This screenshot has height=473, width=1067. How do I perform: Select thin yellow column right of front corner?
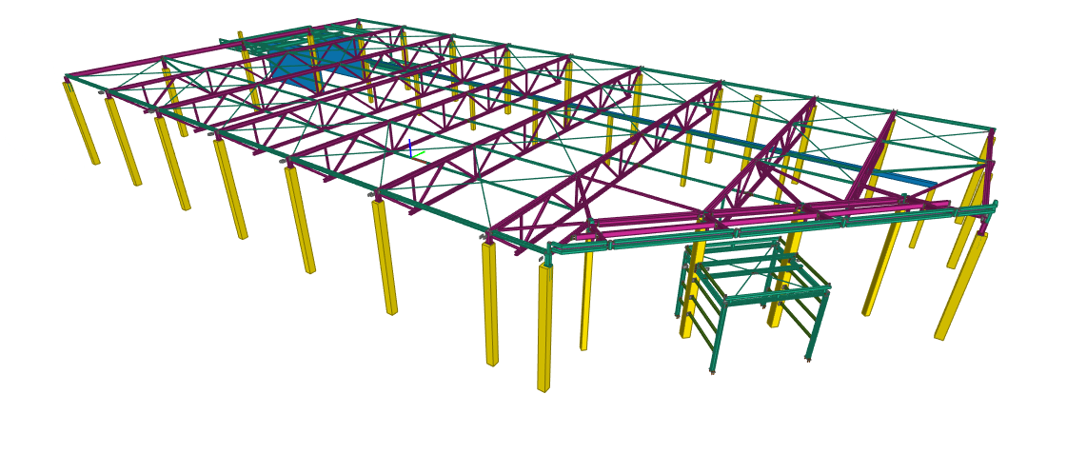(585, 297)
